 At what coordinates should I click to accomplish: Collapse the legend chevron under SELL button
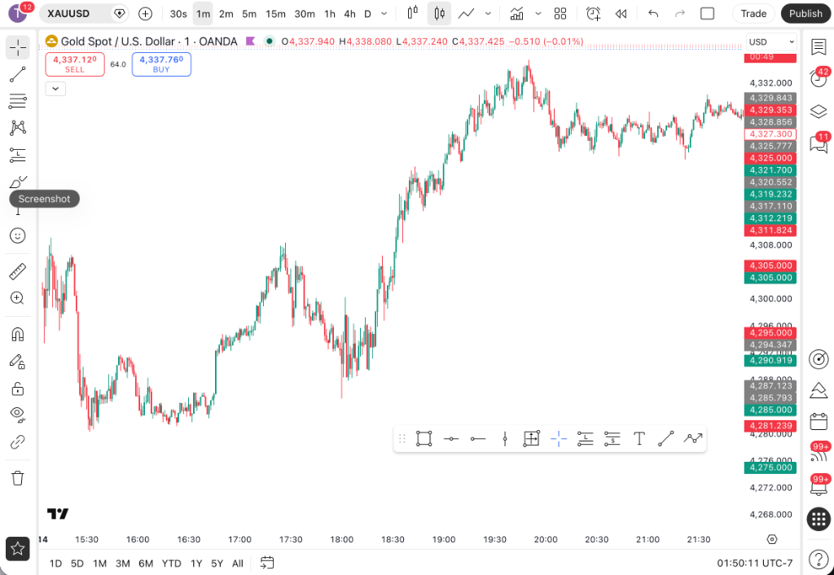55,89
